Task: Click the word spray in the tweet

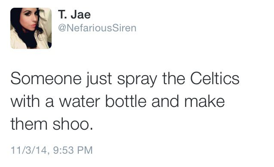Action: (x=137, y=80)
